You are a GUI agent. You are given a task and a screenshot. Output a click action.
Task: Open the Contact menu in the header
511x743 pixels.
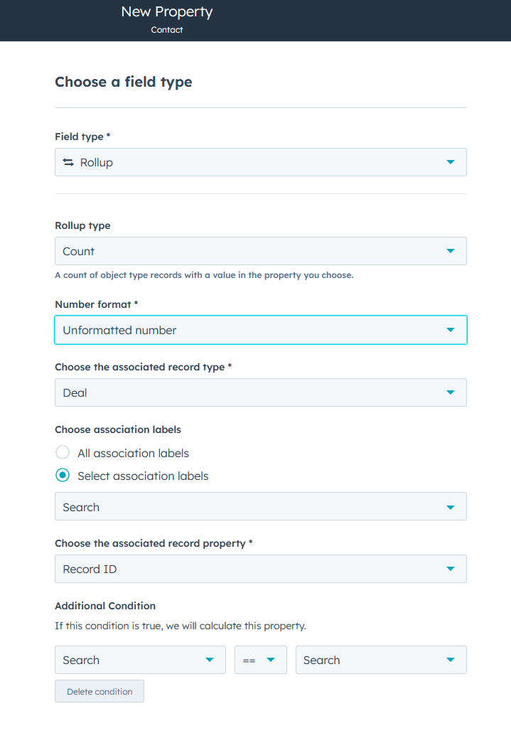tap(166, 30)
